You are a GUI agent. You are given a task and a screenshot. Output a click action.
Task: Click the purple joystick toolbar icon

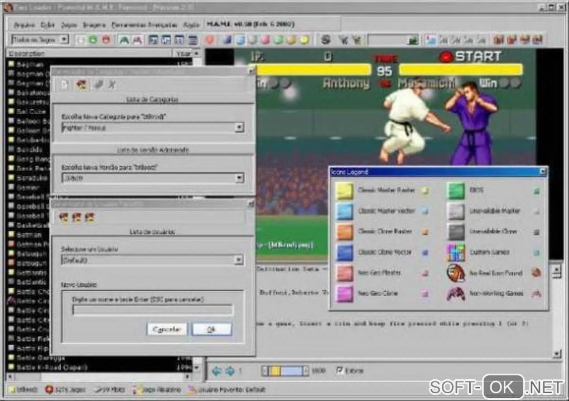click(x=137, y=40)
